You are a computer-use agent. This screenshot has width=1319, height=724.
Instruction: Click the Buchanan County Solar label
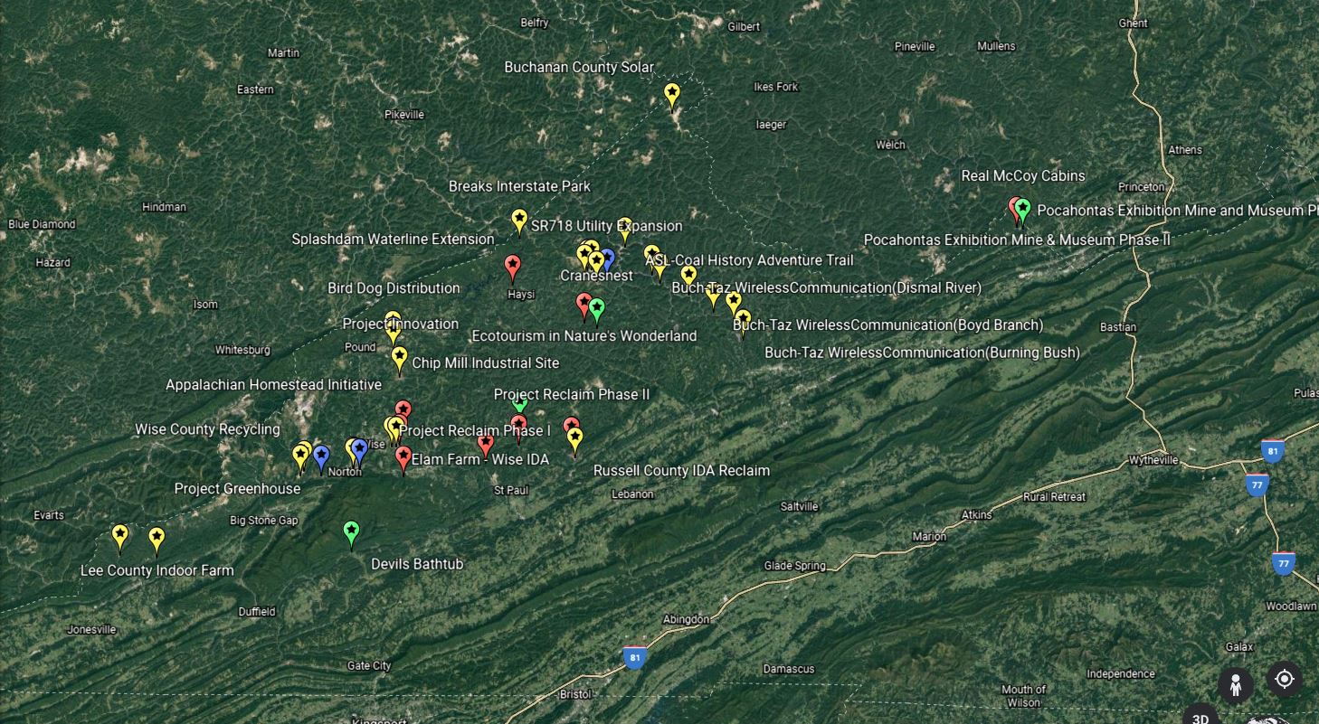click(x=578, y=67)
